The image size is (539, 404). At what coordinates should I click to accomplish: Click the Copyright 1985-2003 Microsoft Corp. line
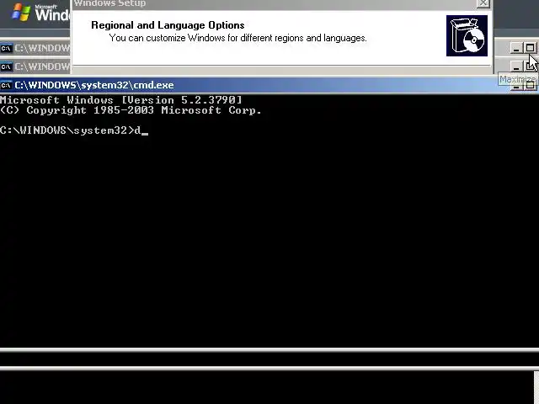[x=131, y=110]
